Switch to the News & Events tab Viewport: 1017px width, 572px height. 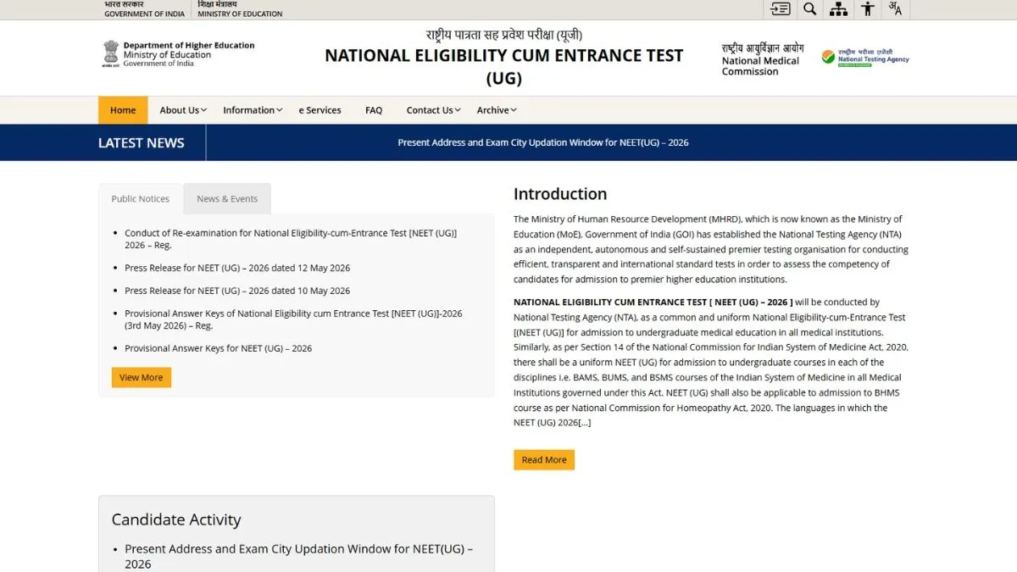pyautogui.click(x=227, y=199)
